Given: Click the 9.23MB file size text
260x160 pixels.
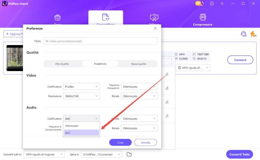Looking at the screenshot, I should pyautogui.click(x=183, y=59).
